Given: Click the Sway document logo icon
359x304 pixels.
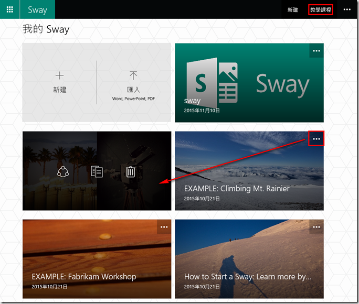Looking at the screenshot, I should click(x=212, y=83).
